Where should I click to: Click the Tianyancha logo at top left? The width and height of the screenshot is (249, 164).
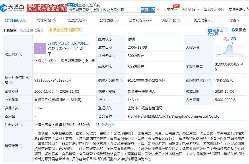(12, 8)
